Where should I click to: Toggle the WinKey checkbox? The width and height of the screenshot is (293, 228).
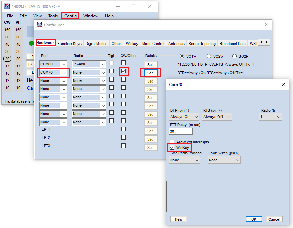pos(172,148)
